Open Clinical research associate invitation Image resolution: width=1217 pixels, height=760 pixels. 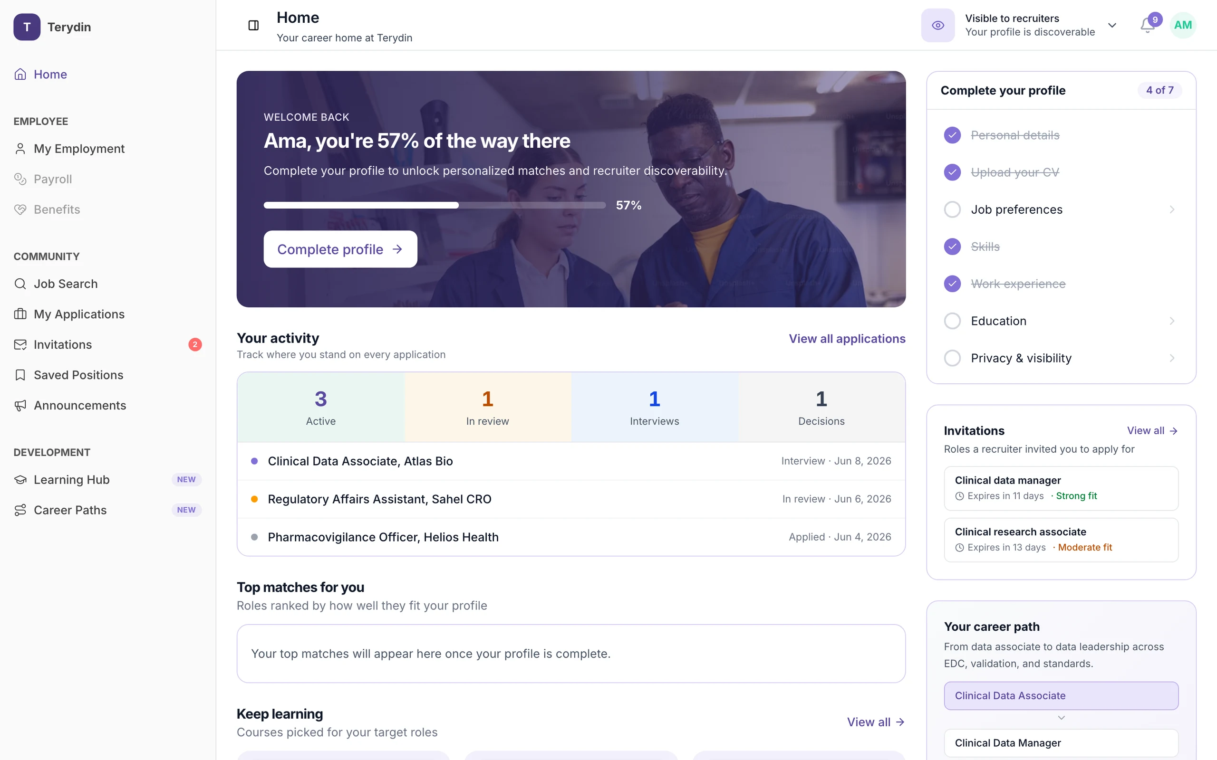[1061, 539]
